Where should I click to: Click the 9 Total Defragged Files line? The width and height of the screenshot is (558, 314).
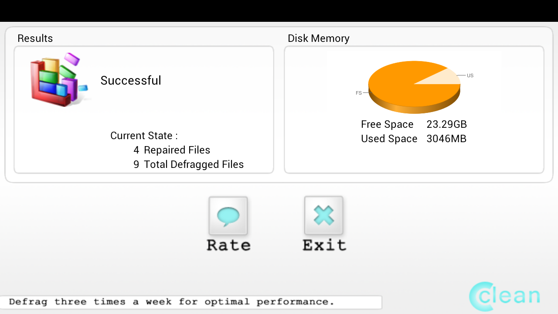point(188,164)
